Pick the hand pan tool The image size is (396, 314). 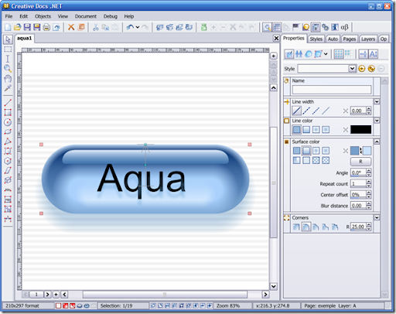pyautogui.click(x=8, y=78)
